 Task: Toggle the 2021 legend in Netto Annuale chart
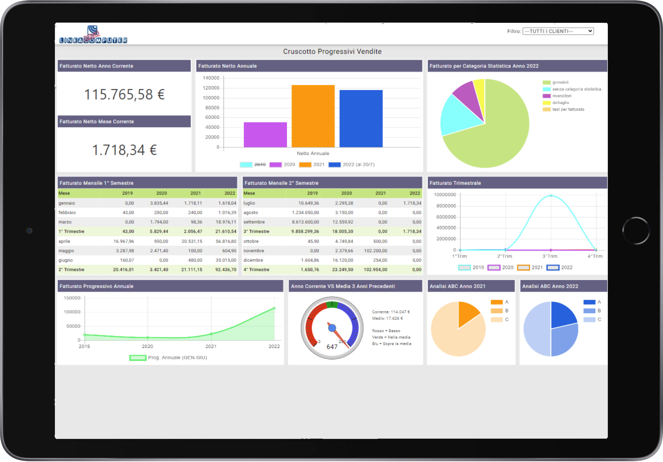312,165
